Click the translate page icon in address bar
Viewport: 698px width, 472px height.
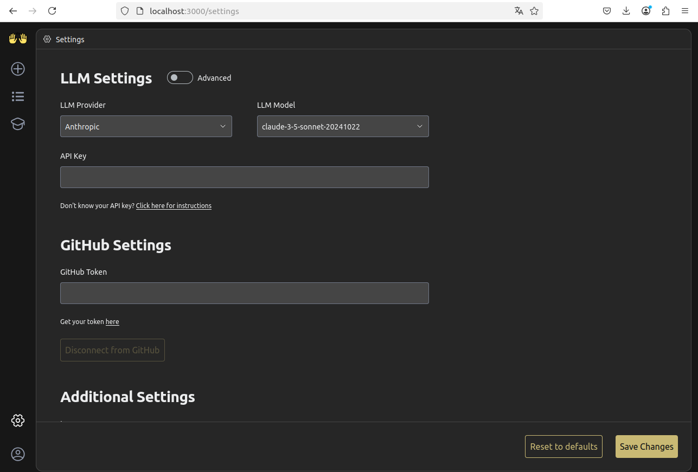(x=518, y=11)
